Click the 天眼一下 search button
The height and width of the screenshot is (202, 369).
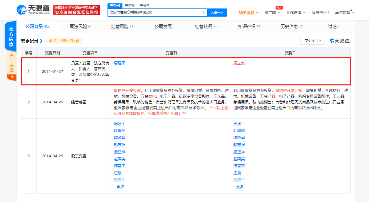point(217,13)
